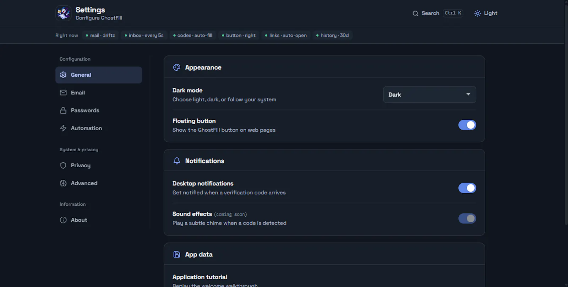The height and width of the screenshot is (287, 568).
Task: Click the Privacy shield icon
Action: 63,166
